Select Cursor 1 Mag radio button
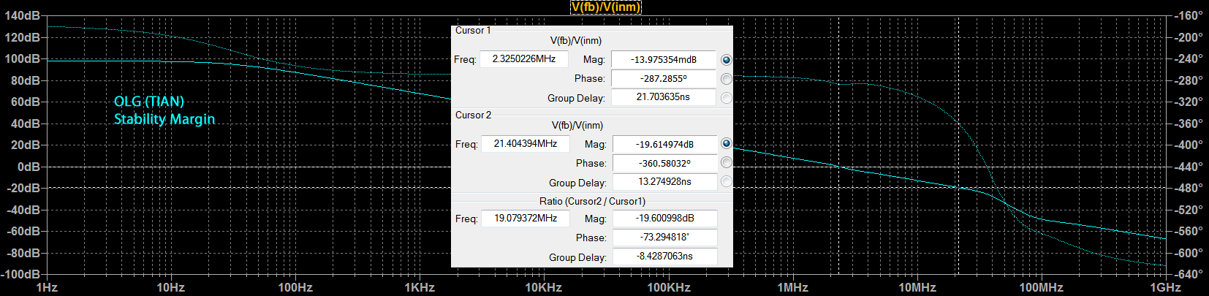Viewport: 1209px width, 296px height. [x=726, y=60]
